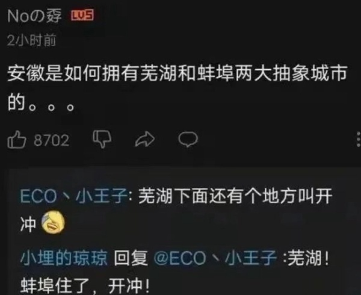Click the 回复 label in second reply
The width and height of the screenshot is (361, 295).
(x=131, y=258)
